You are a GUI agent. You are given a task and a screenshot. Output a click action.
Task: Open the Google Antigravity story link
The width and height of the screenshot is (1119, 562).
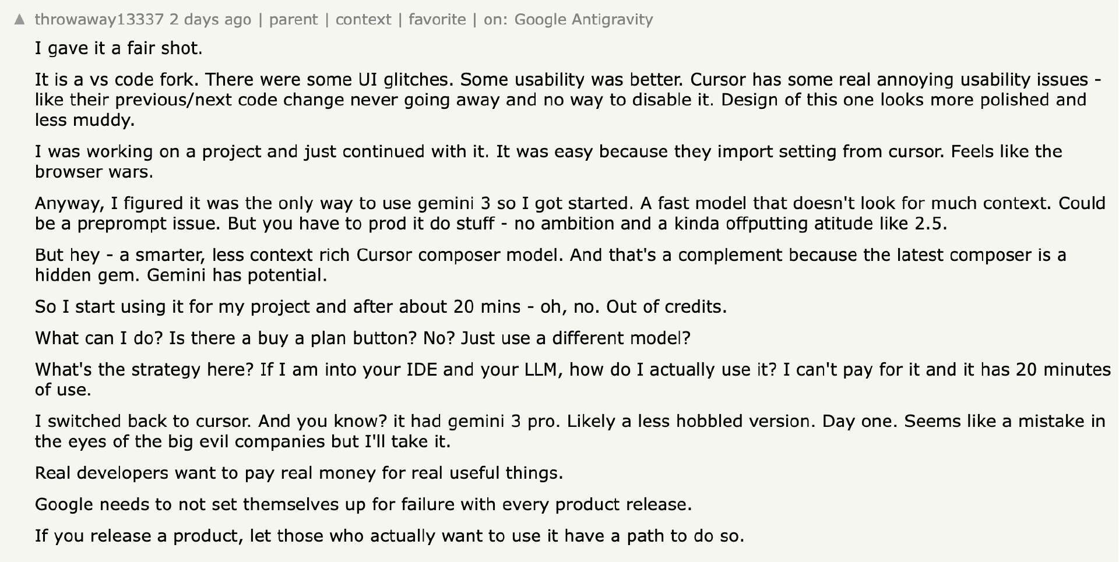[x=583, y=19]
